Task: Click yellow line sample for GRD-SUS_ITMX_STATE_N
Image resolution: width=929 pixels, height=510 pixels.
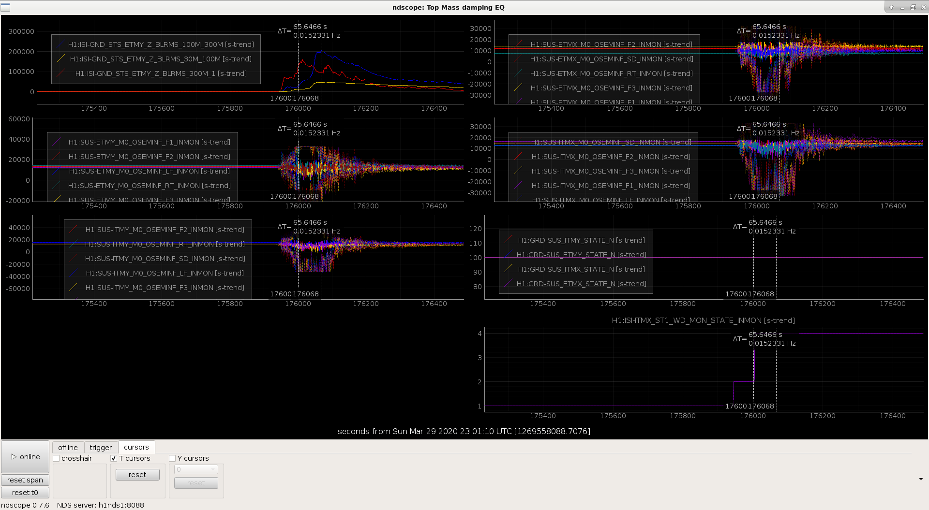Action: click(x=509, y=269)
